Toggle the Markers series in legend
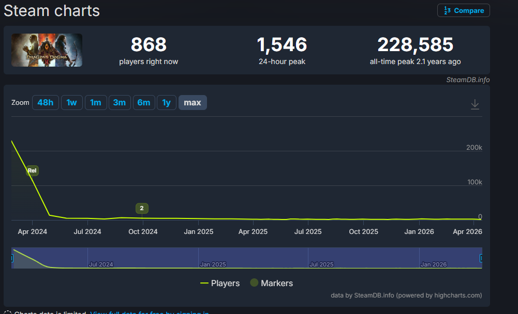This screenshot has width=518, height=314. (272, 283)
